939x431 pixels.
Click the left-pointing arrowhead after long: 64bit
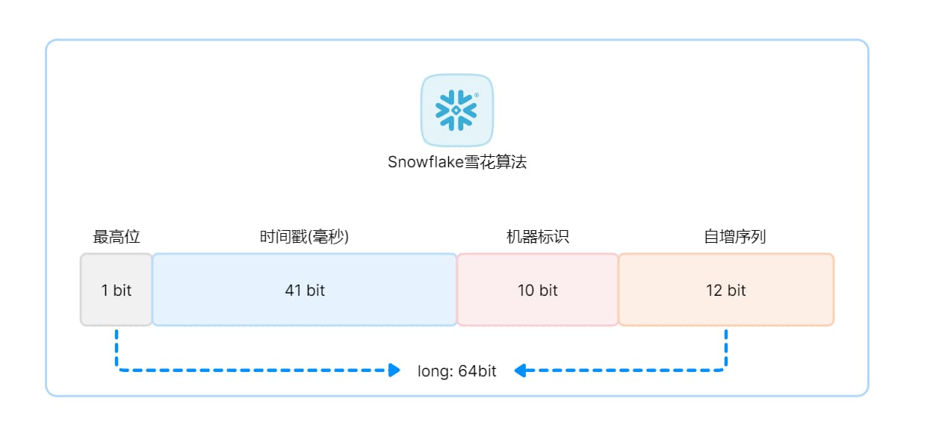520,370
